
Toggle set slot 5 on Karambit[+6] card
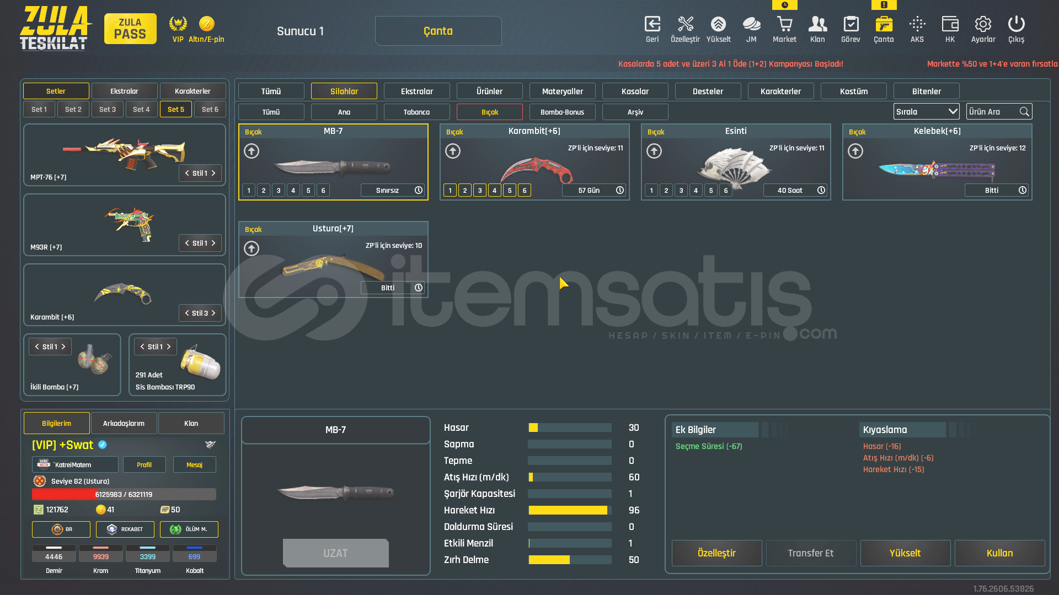click(510, 191)
